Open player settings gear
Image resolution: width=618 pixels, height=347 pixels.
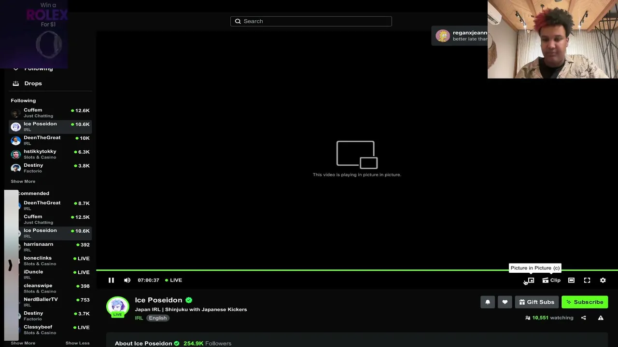coord(603,280)
